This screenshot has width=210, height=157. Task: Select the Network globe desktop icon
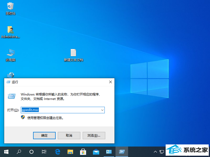pyautogui.click(x=11, y=75)
